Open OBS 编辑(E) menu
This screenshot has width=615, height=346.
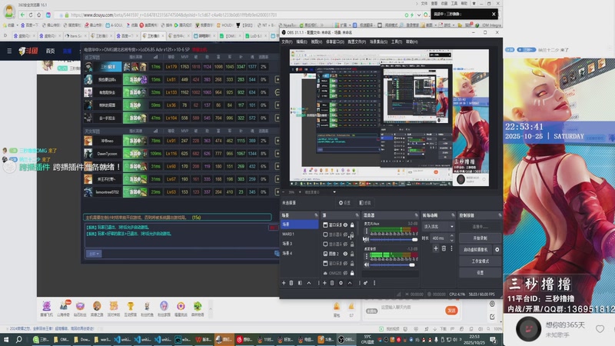301,42
